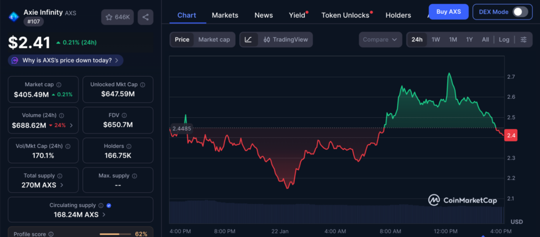Switch chart to Market cap view
Screen dimensions: 540x237
tap(214, 39)
